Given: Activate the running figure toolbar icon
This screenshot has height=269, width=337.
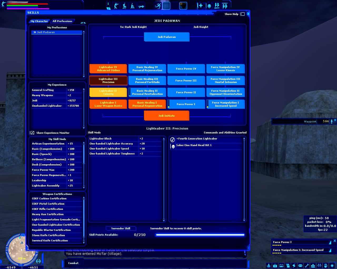Looking at the screenshot, I should pos(158,6).
